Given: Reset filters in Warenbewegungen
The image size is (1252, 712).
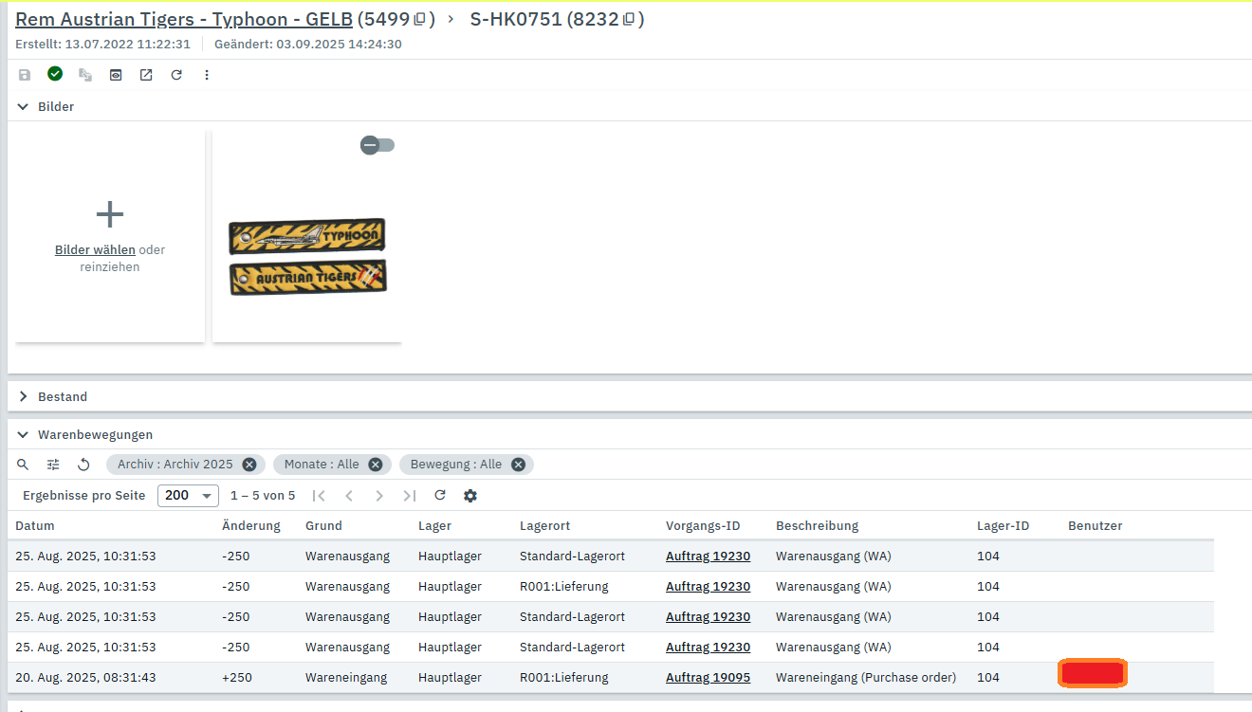Looking at the screenshot, I should click(83, 465).
